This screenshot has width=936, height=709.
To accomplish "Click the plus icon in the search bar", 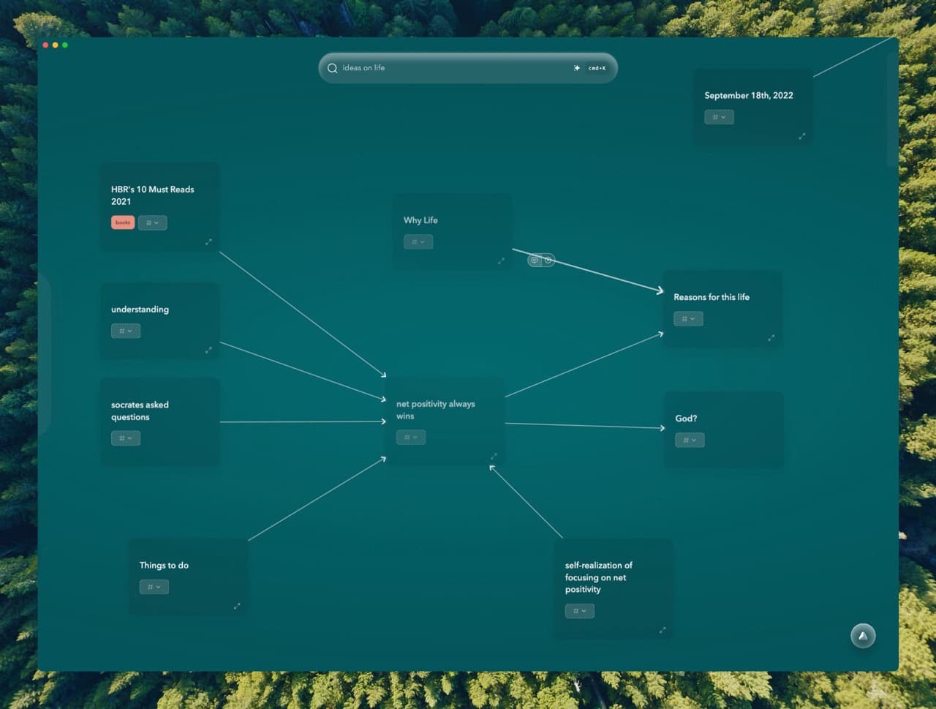I will pyautogui.click(x=577, y=67).
